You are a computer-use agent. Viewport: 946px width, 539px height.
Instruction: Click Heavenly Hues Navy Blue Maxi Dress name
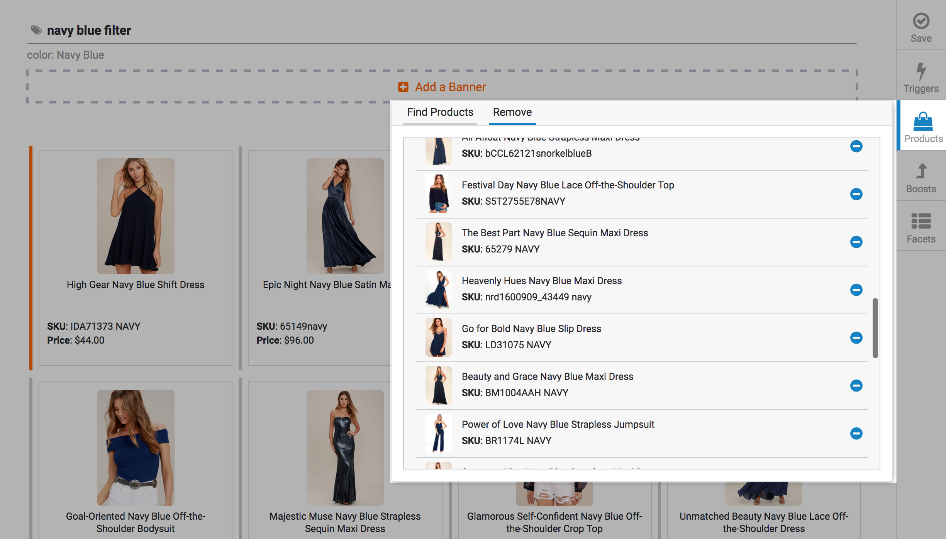pyautogui.click(x=542, y=281)
